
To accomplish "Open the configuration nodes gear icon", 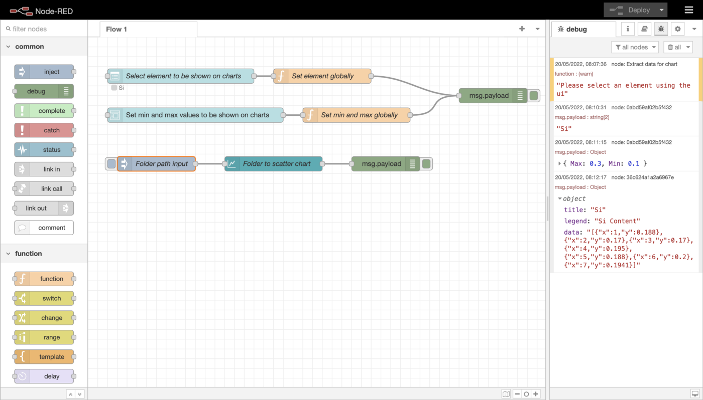I will point(677,29).
